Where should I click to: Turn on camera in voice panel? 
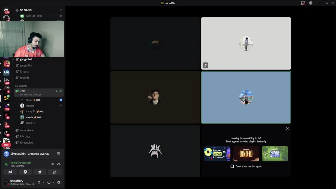pyautogui.click(x=10, y=172)
